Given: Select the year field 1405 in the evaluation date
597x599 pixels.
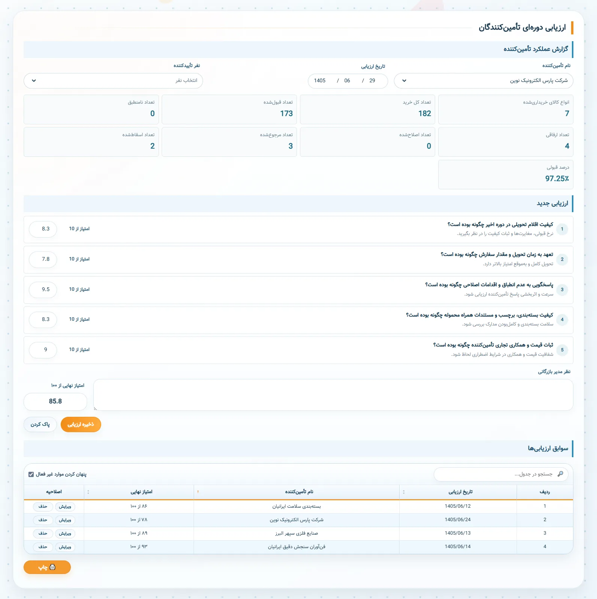Looking at the screenshot, I should pyautogui.click(x=320, y=81).
